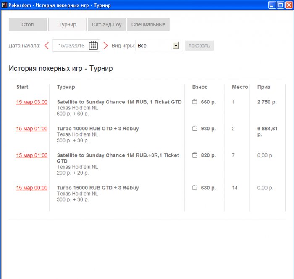294x279 pixels.
Task: Click place value 14 in Место column
Action: (234, 188)
